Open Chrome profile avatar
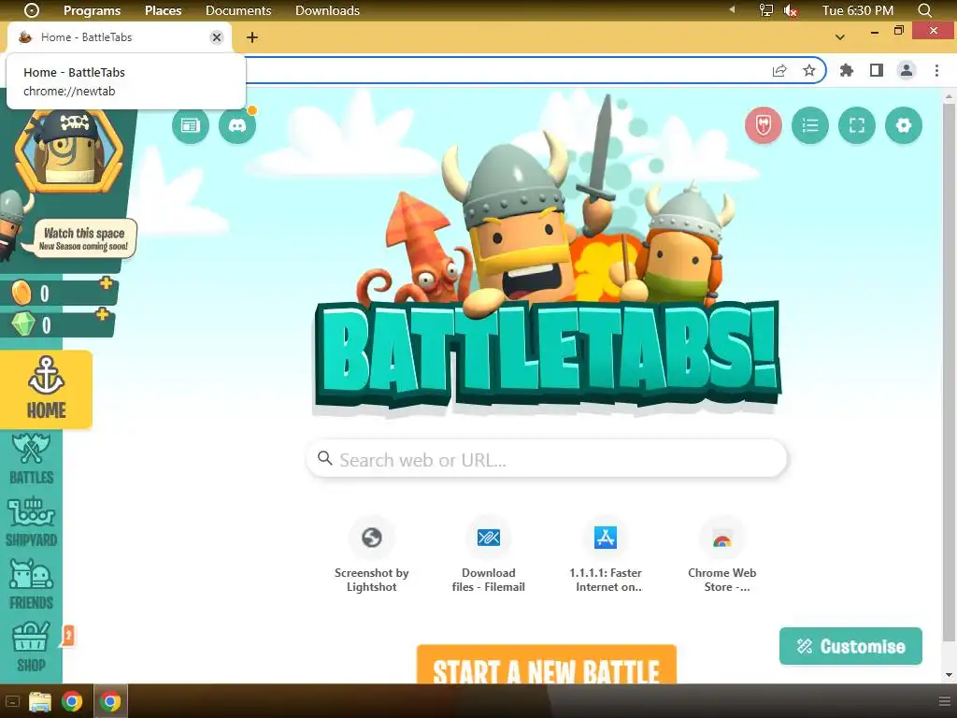This screenshot has height=718, width=957. [x=907, y=71]
